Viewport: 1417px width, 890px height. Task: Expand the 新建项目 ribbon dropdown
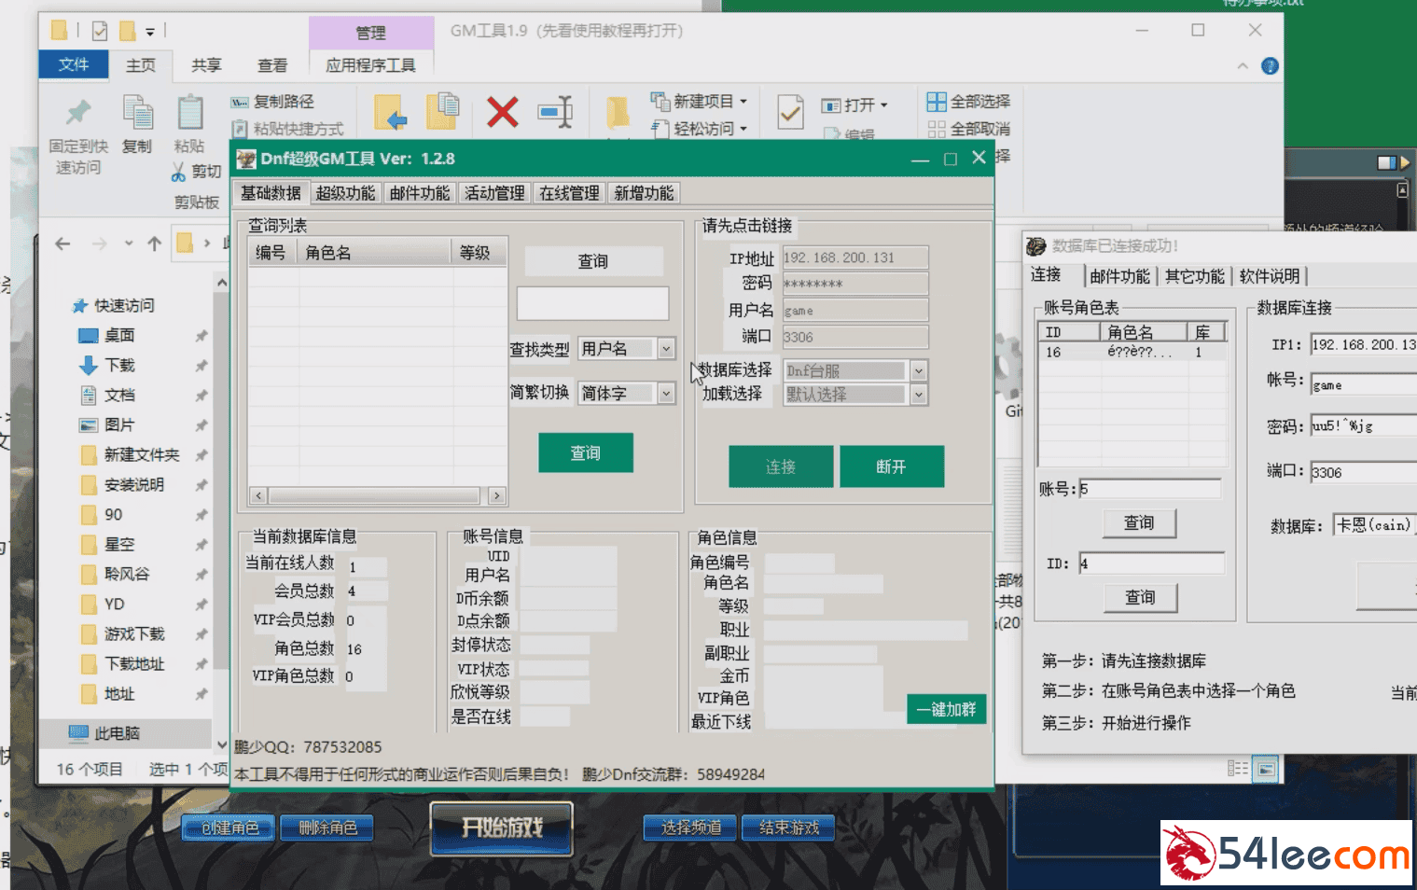(x=743, y=102)
